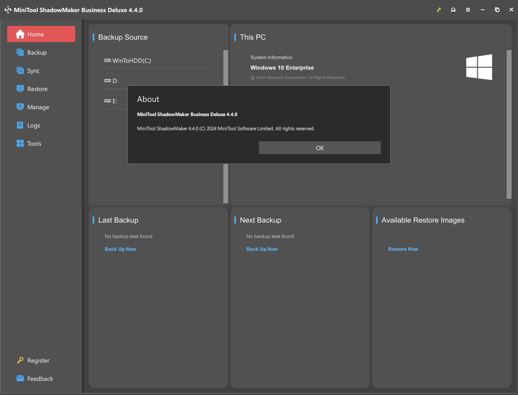Switch to the Backup page
The height and width of the screenshot is (395, 518).
[37, 52]
